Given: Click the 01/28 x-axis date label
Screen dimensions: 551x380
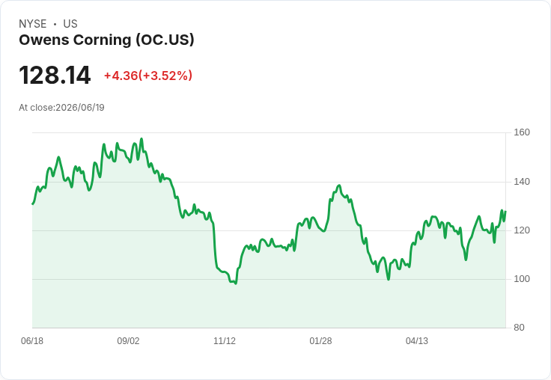Looking at the screenshot, I should click(320, 341).
